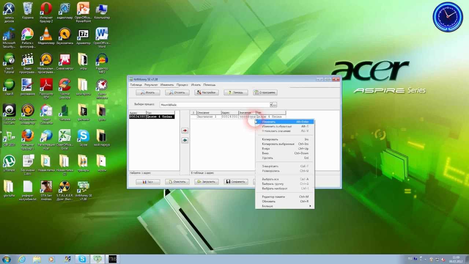Select Обновить in the context menu
This screenshot has height=264, width=469.
click(x=285, y=201)
